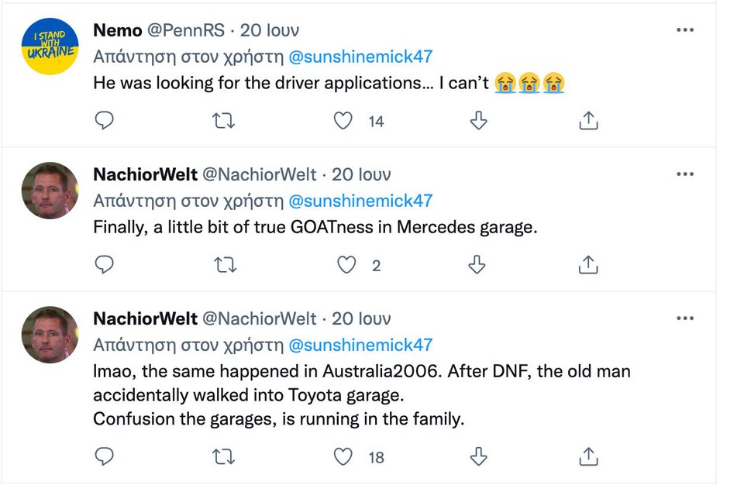Reply to Nemo's driver applications tweet
Viewport: 744px width, 485px height.
pos(104,120)
